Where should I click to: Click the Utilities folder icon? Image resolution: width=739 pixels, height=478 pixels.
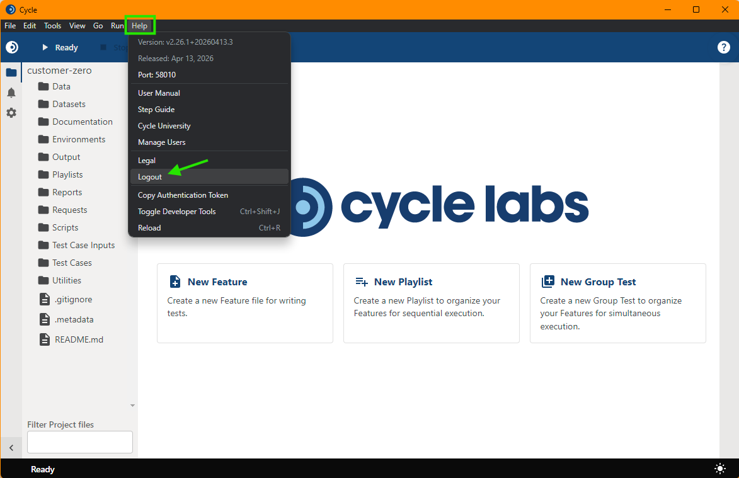click(x=43, y=280)
